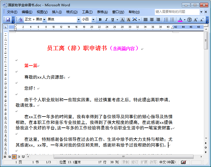The height and width of the screenshot is (167, 211).
Task: Open the help question box dropdown arrow
Action: pyautogui.click(x=201, y=12)
